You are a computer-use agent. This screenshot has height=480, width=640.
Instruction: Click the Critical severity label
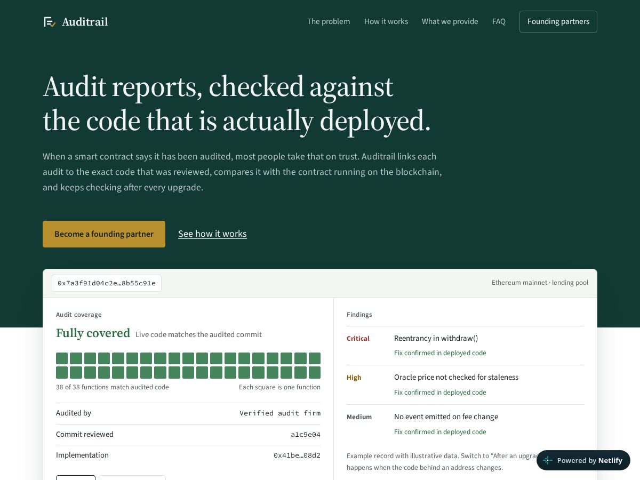coord(358,339)
